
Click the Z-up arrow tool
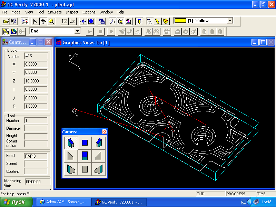[x=64, y=21]
